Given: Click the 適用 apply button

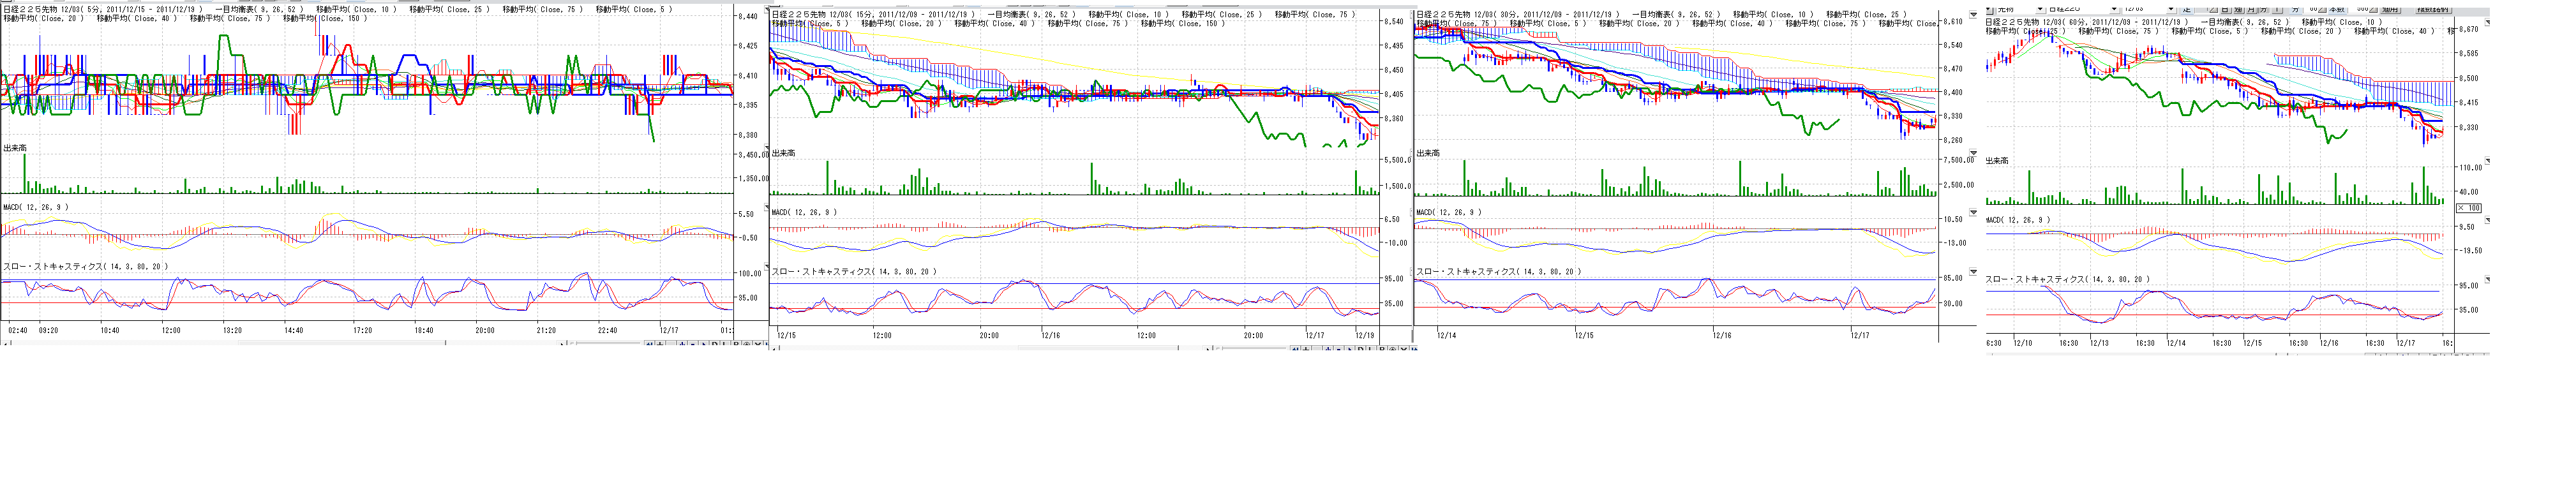Looking at the screenshot, I should coord(2391,9).
